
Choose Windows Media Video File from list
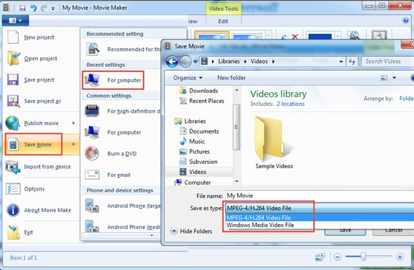(x=320, y=225)
